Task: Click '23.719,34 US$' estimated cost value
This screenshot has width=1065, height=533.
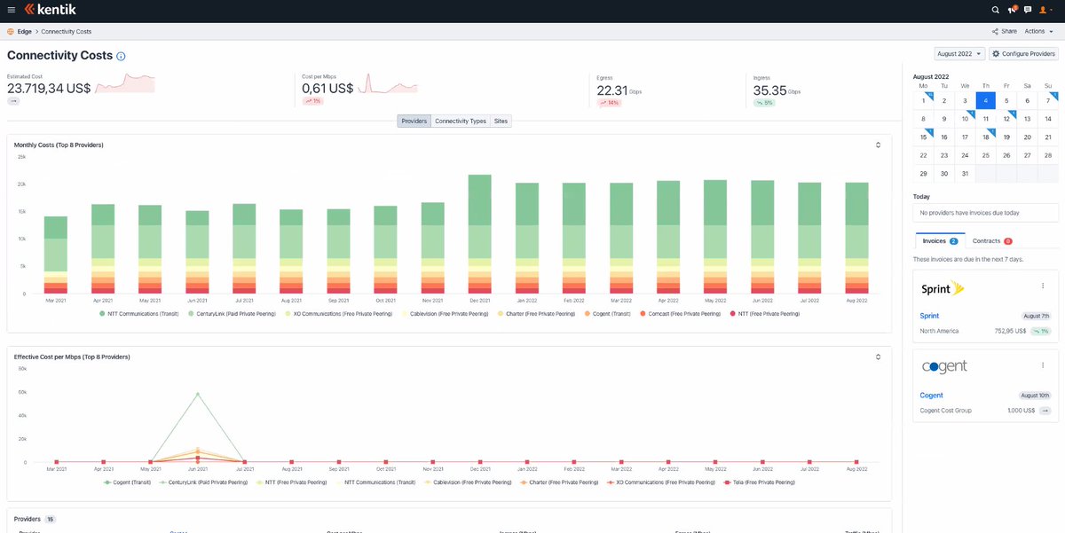Action: (x=49, y=89)
